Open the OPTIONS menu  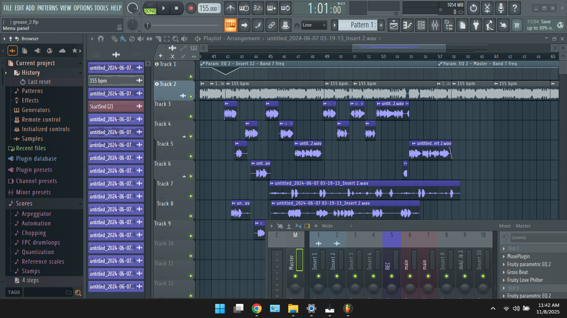pyautogui.click(x=83, y=8)
